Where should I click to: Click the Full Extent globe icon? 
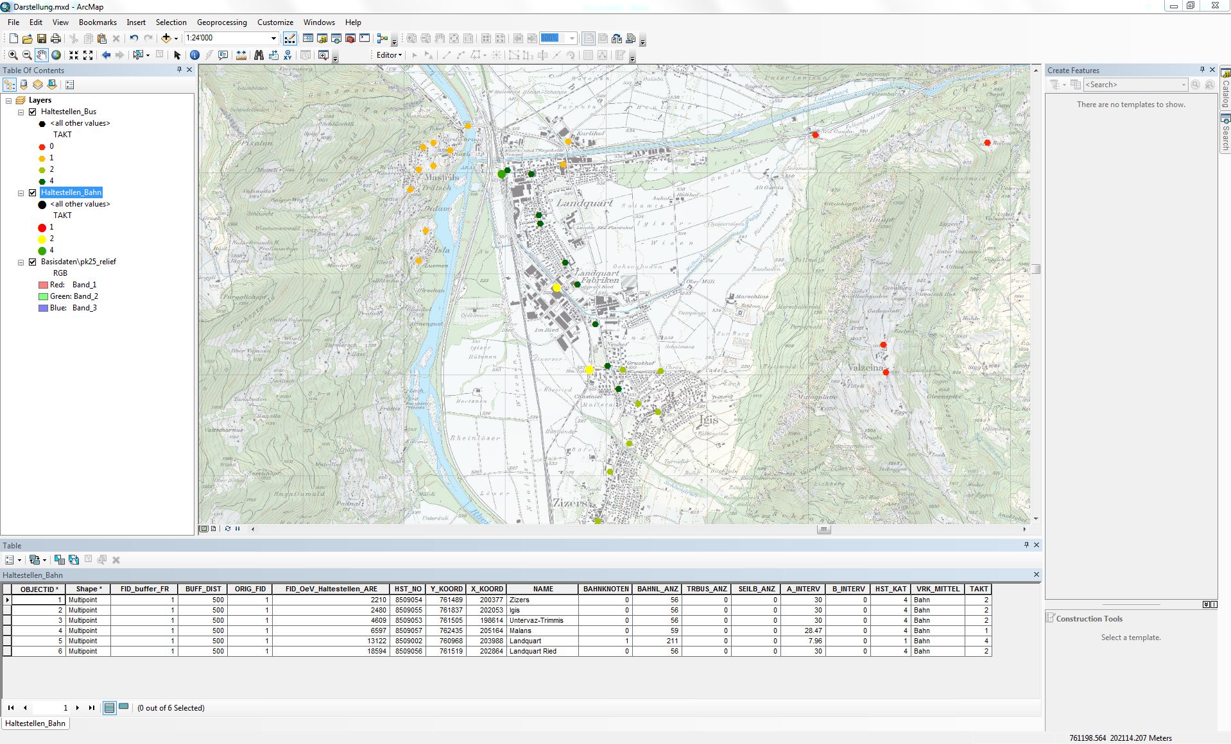pos(56,55)
